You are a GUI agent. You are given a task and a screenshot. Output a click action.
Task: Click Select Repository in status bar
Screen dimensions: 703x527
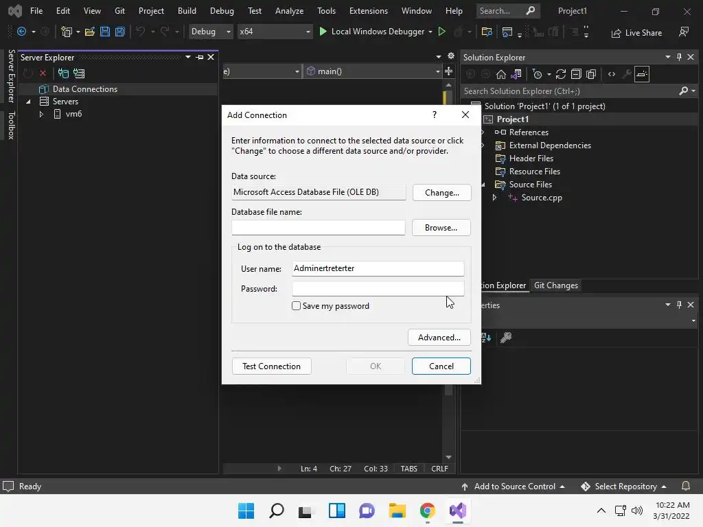point(623,487)
